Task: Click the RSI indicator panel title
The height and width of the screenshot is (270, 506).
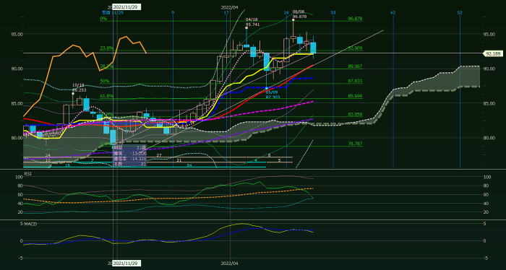Action: tap(27, 174)
